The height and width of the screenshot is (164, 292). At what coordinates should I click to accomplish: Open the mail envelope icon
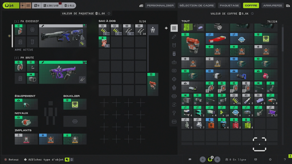[x=255, y=159]
